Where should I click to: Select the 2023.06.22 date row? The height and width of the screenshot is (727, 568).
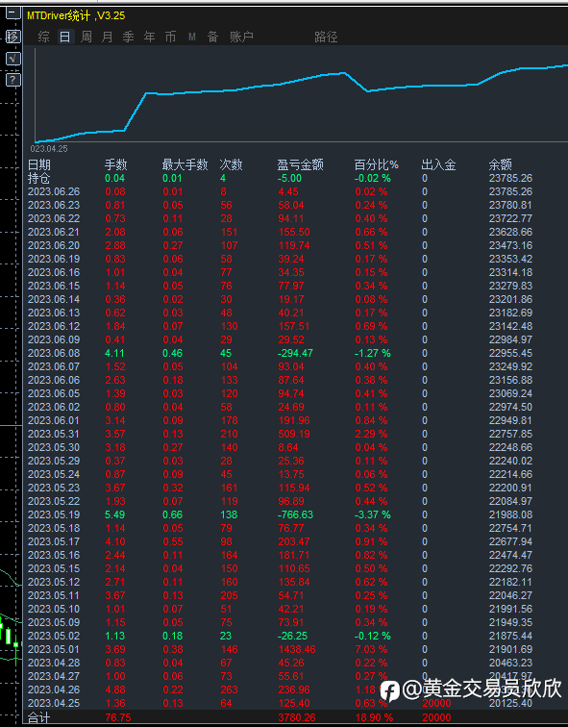[x=54, y=218]
